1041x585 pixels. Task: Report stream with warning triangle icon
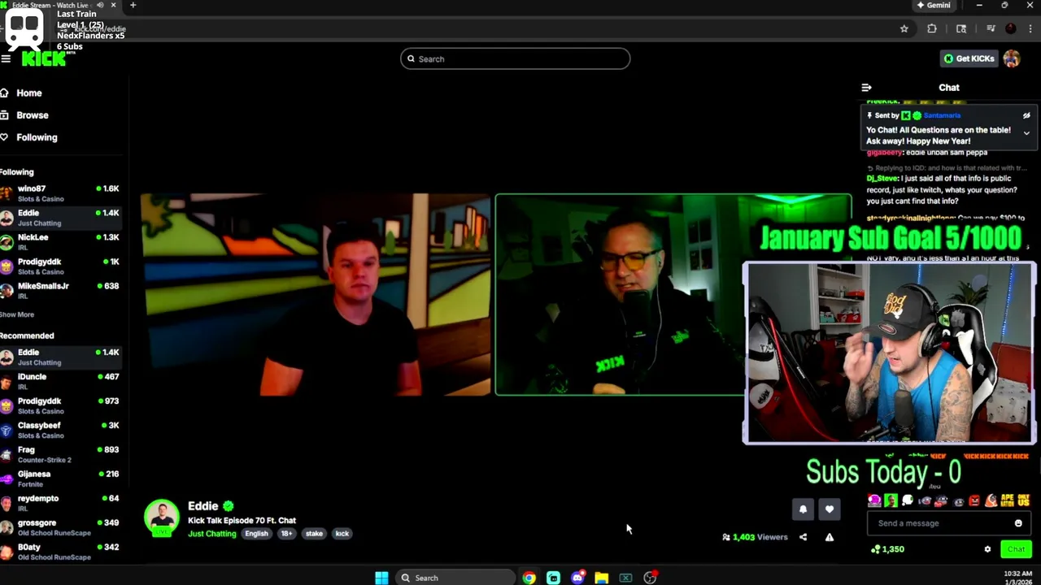[829, 537]
